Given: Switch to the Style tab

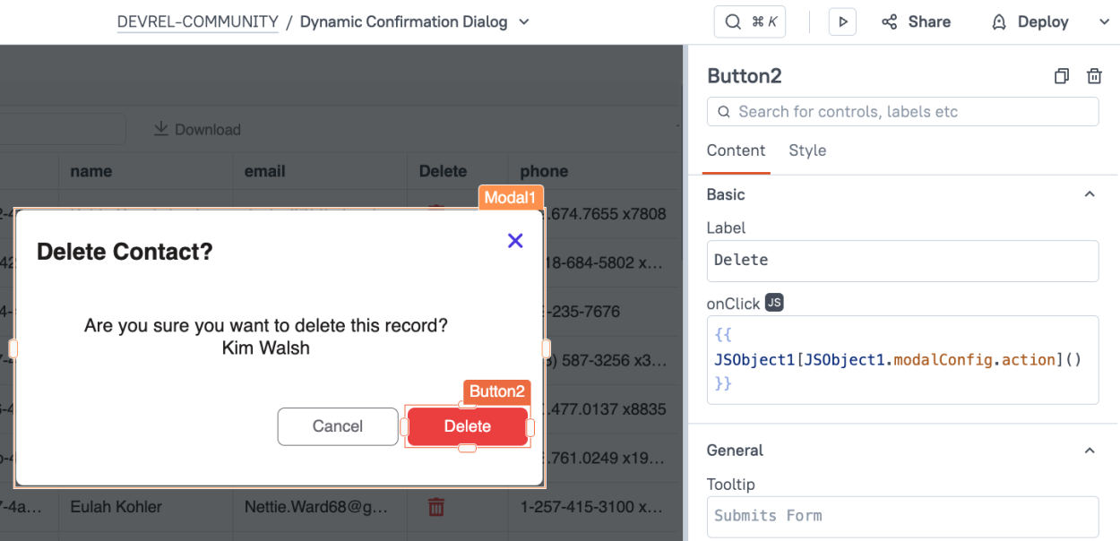Looking at the screenshot, I should tap(807, 150).
